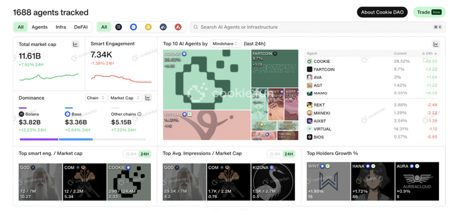Filter agents by the red Avalanche chain icon

pos(178,27)
